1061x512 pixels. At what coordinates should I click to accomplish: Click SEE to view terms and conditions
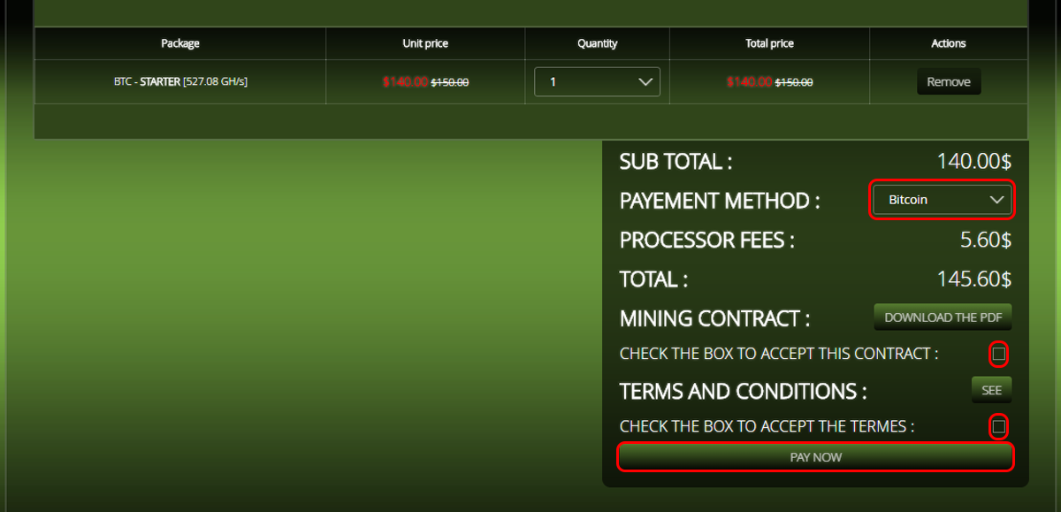click(x=991, y=390)
